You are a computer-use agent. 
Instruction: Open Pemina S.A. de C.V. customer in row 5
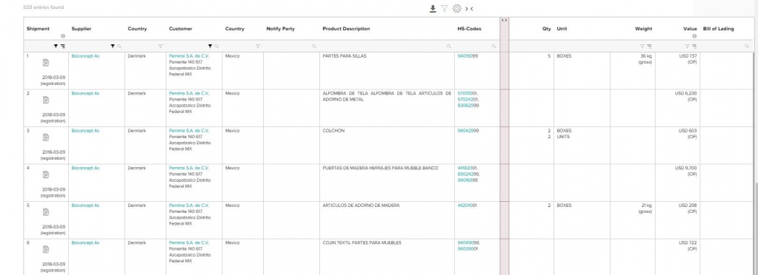189,206
